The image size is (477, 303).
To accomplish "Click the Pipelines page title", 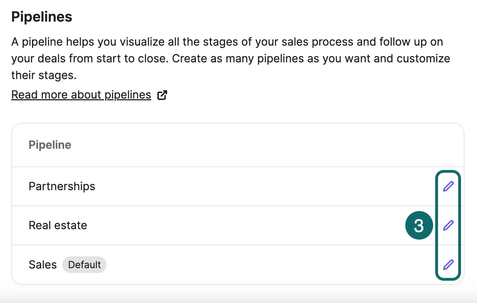I will tap(41, 16).
